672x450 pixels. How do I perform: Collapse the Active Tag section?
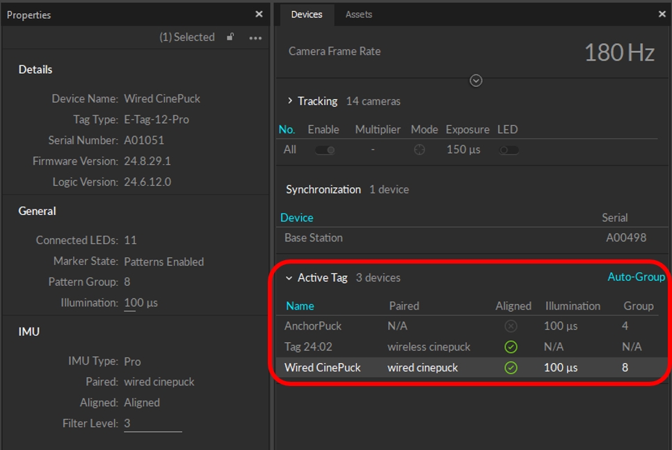click(289, 278)
